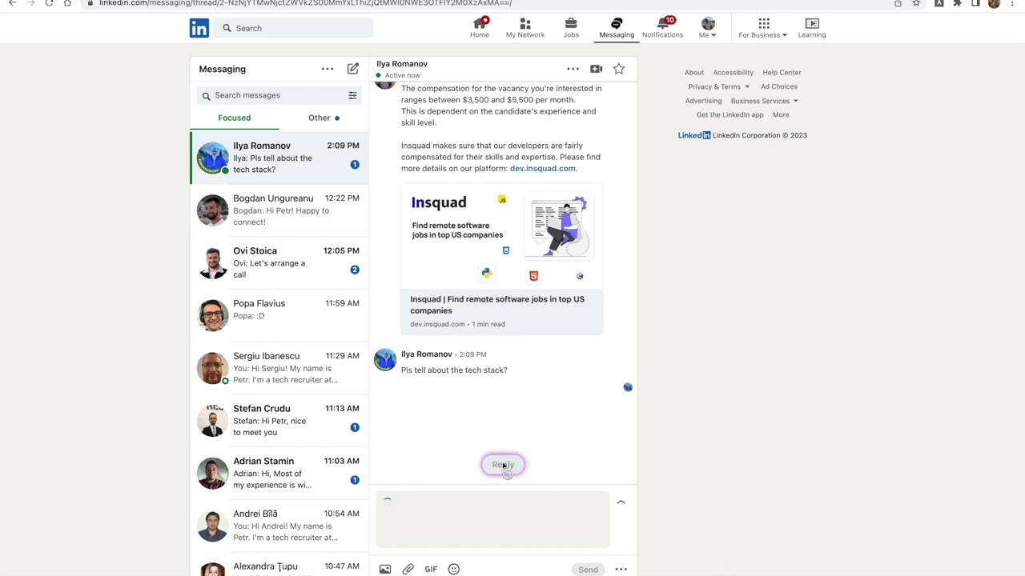Attach a file with paperclip
This screenshot has height=576, width=1025.
point(408,570)
